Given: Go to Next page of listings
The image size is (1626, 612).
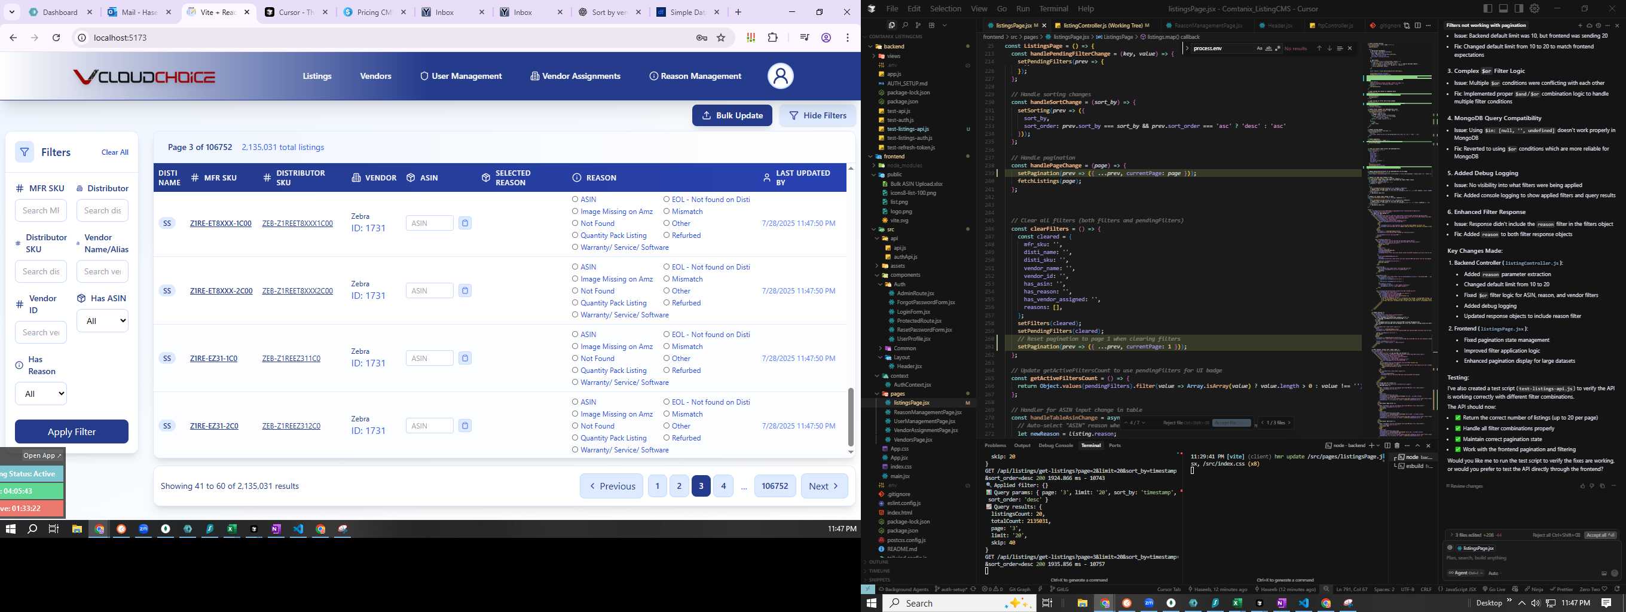Looking at the screenshot, I should (824, 486).
